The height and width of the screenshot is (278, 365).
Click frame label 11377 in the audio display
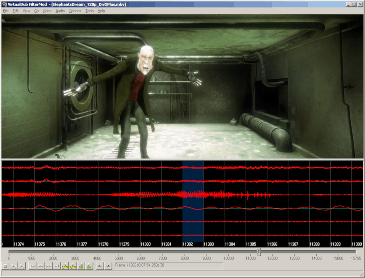[82, 244]
